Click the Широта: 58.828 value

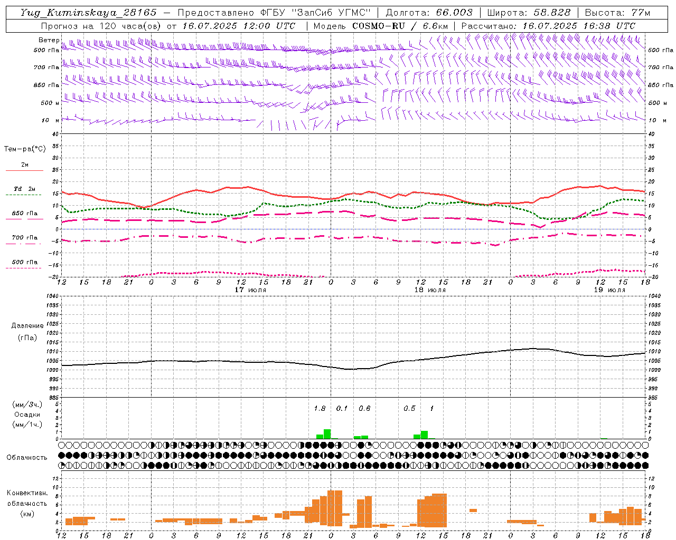click(x=529, y=13)
